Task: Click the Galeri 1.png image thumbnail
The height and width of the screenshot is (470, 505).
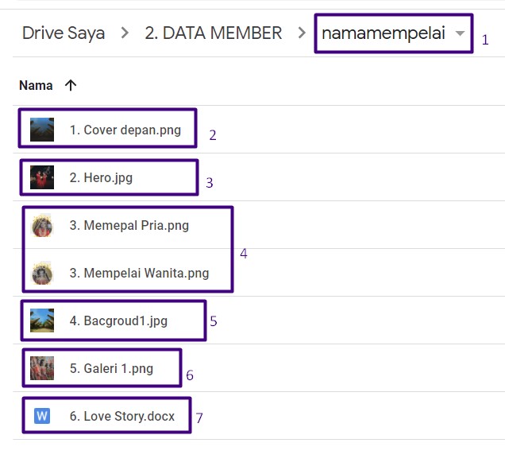Action: (x=42, y=368)
